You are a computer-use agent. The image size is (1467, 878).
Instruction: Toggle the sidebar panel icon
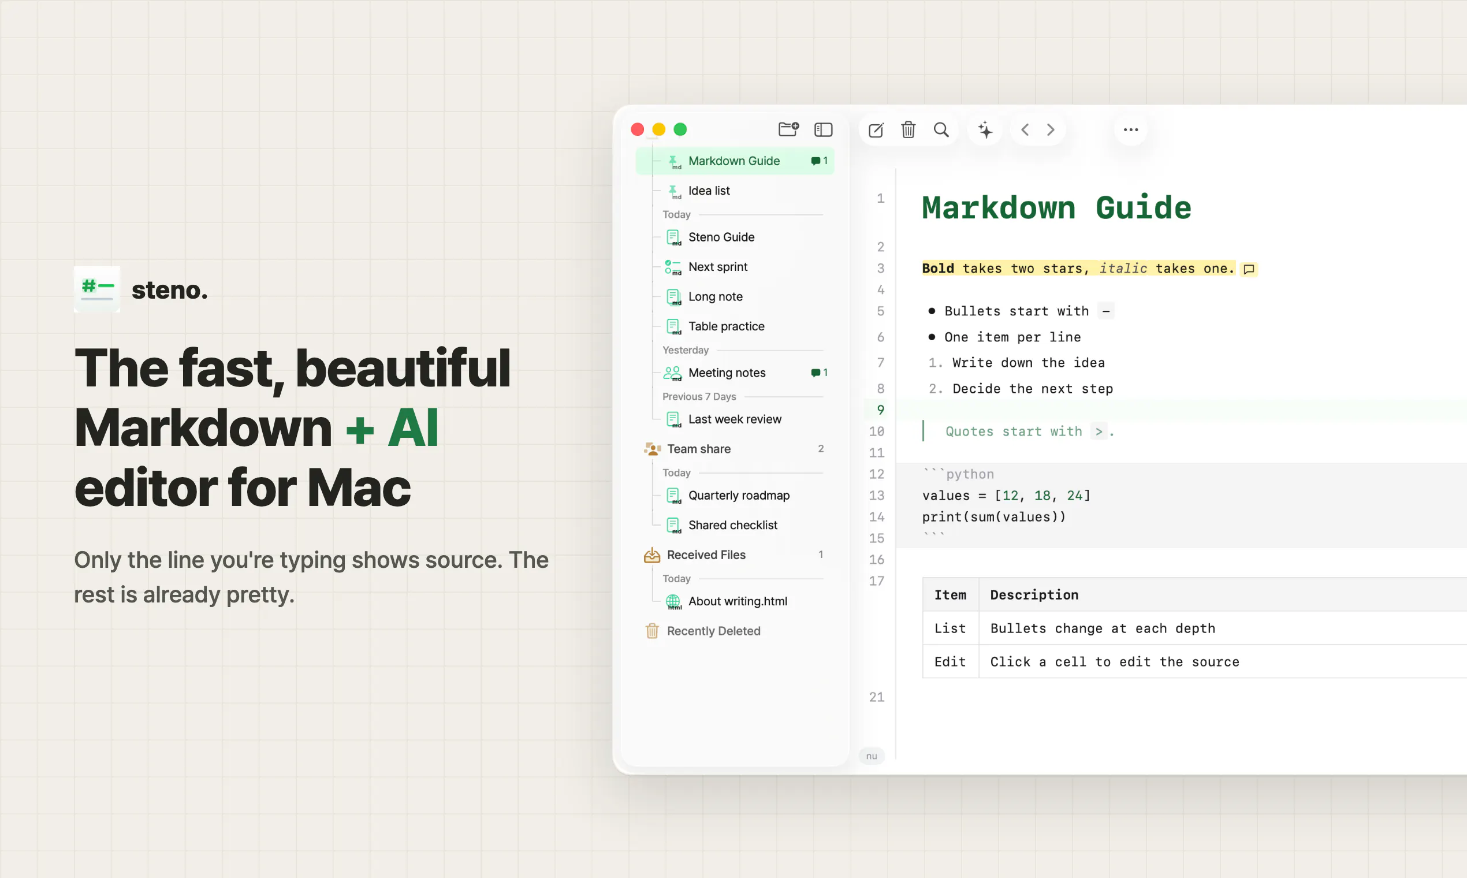[x=824, y=129]
